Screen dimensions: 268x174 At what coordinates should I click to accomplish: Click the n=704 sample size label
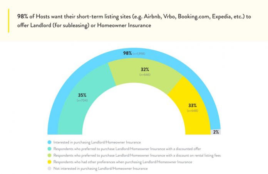point(82,100)
